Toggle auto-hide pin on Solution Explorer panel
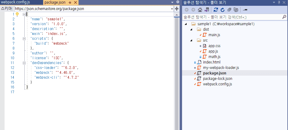The image size is (288, 130). coord(279,2)
